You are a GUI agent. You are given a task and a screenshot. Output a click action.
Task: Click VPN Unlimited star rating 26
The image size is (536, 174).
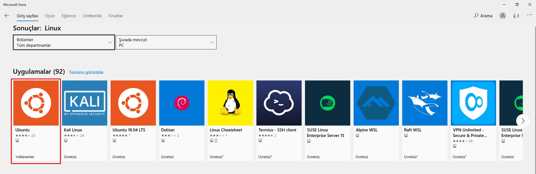[x=463, y=141]
